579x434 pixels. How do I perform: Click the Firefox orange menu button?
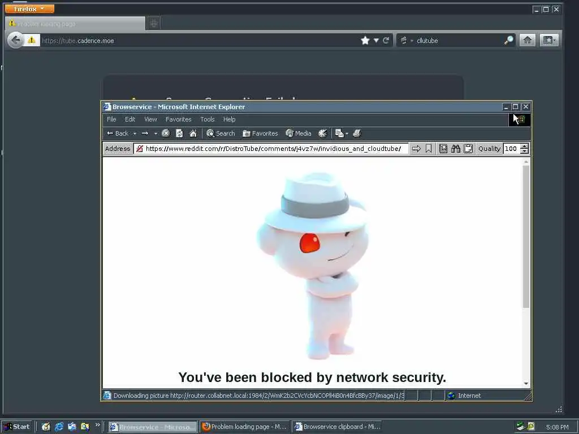click(x=29, y=8)
